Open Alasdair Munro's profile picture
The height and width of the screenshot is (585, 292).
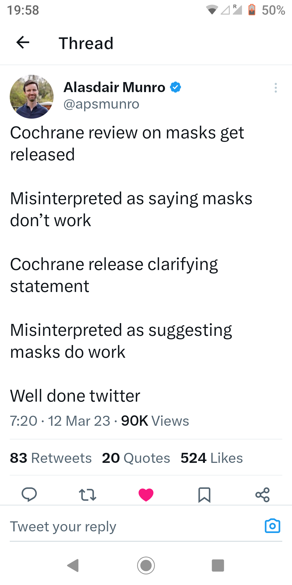click(x=32, y=97)
